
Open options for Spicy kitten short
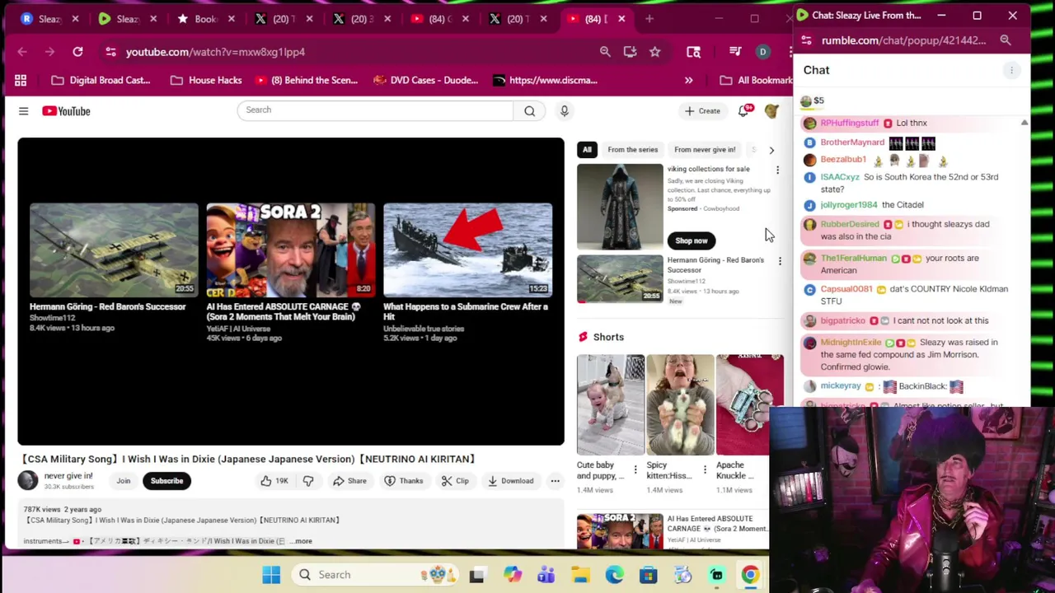click(x=705, y=470)
